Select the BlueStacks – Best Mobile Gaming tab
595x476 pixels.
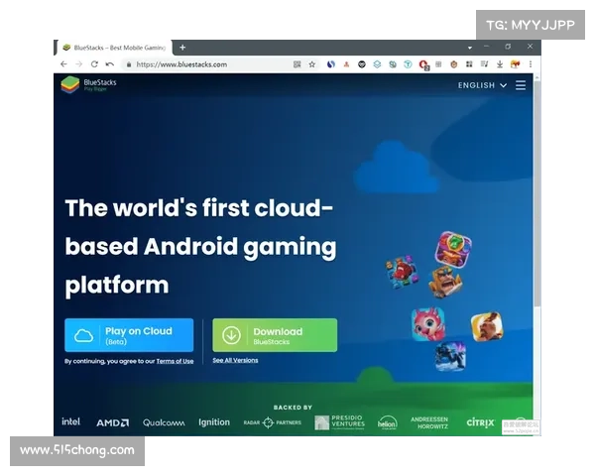[114, 48]
